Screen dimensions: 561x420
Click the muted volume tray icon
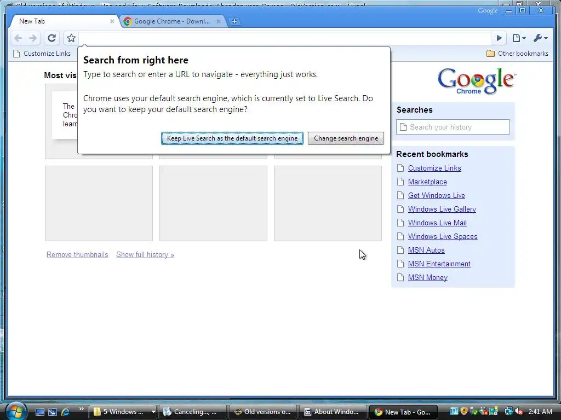[x=519, y=411]
